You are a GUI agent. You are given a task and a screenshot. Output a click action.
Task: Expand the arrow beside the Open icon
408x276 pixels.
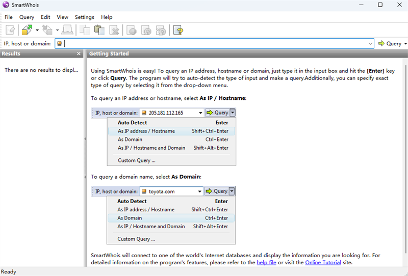tap(37, 31)
